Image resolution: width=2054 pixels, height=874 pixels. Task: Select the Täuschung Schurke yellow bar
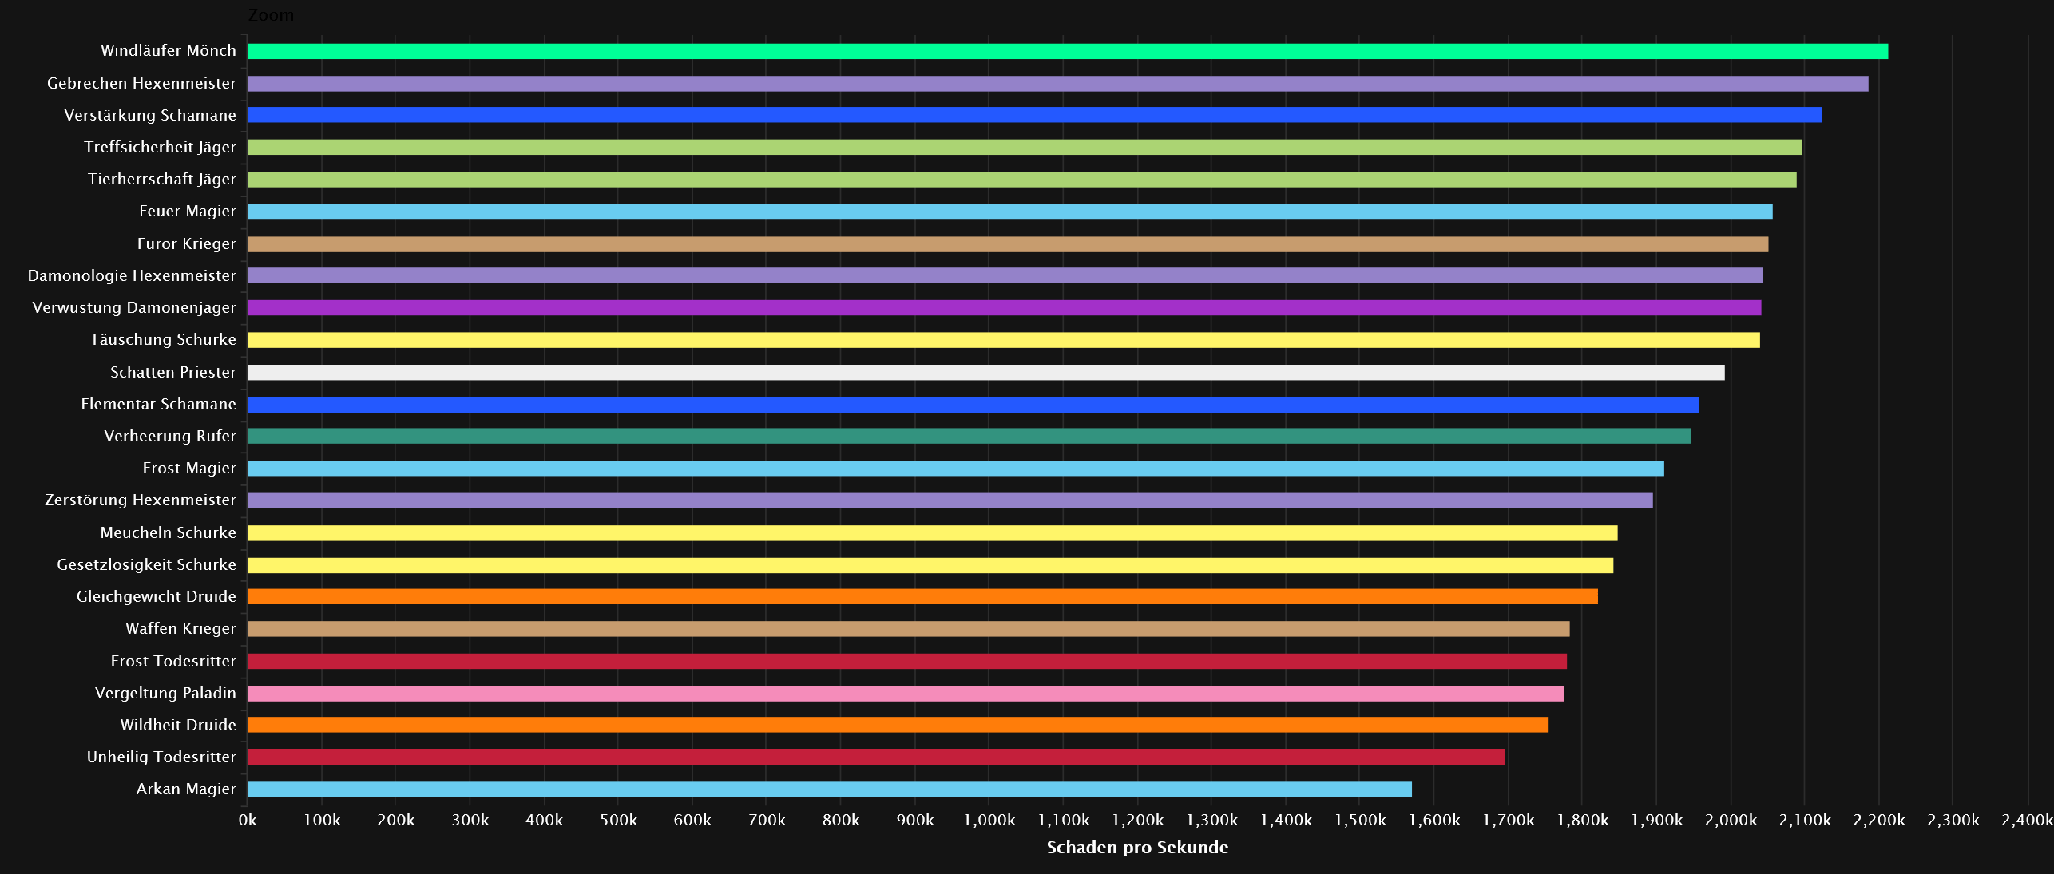point(1004,340)
